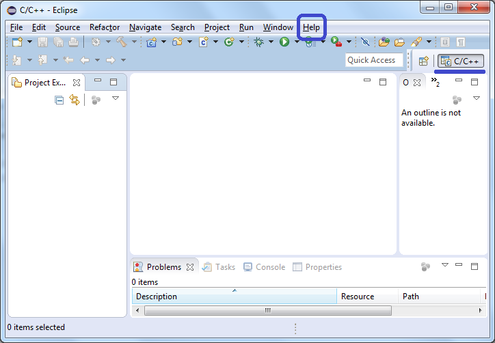This screenshot has height=343, width=495.
Task: Open Project Explorer View Menu triangle
Action: (116, 98)
